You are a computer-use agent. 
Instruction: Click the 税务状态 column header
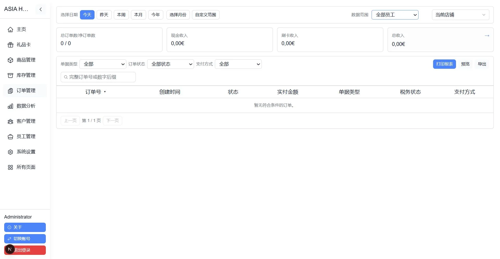[410, 92]
